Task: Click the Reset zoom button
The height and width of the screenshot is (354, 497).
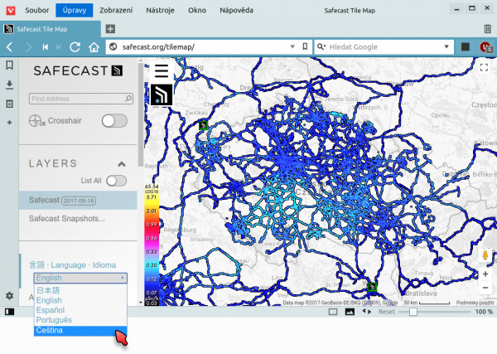Action: click(386, 312)
